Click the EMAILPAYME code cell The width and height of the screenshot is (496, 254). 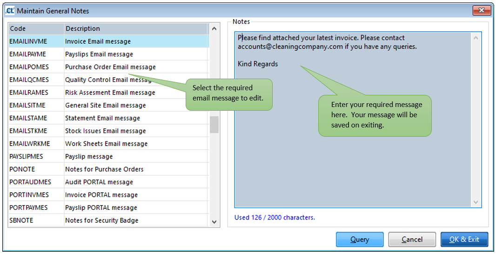36,54
